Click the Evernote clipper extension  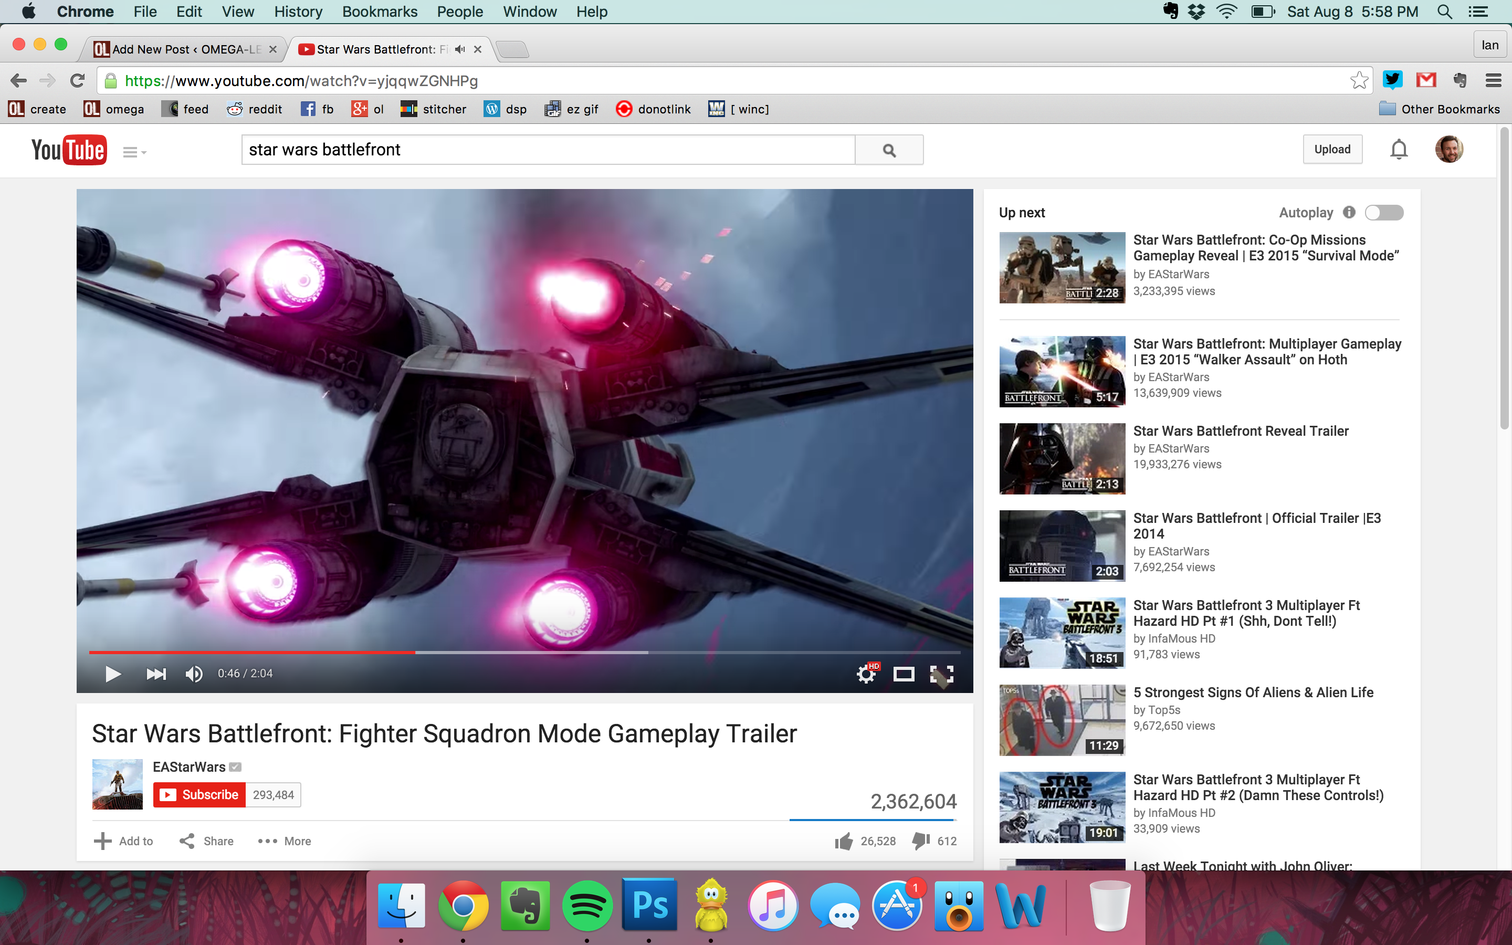tap(1460, 80)
